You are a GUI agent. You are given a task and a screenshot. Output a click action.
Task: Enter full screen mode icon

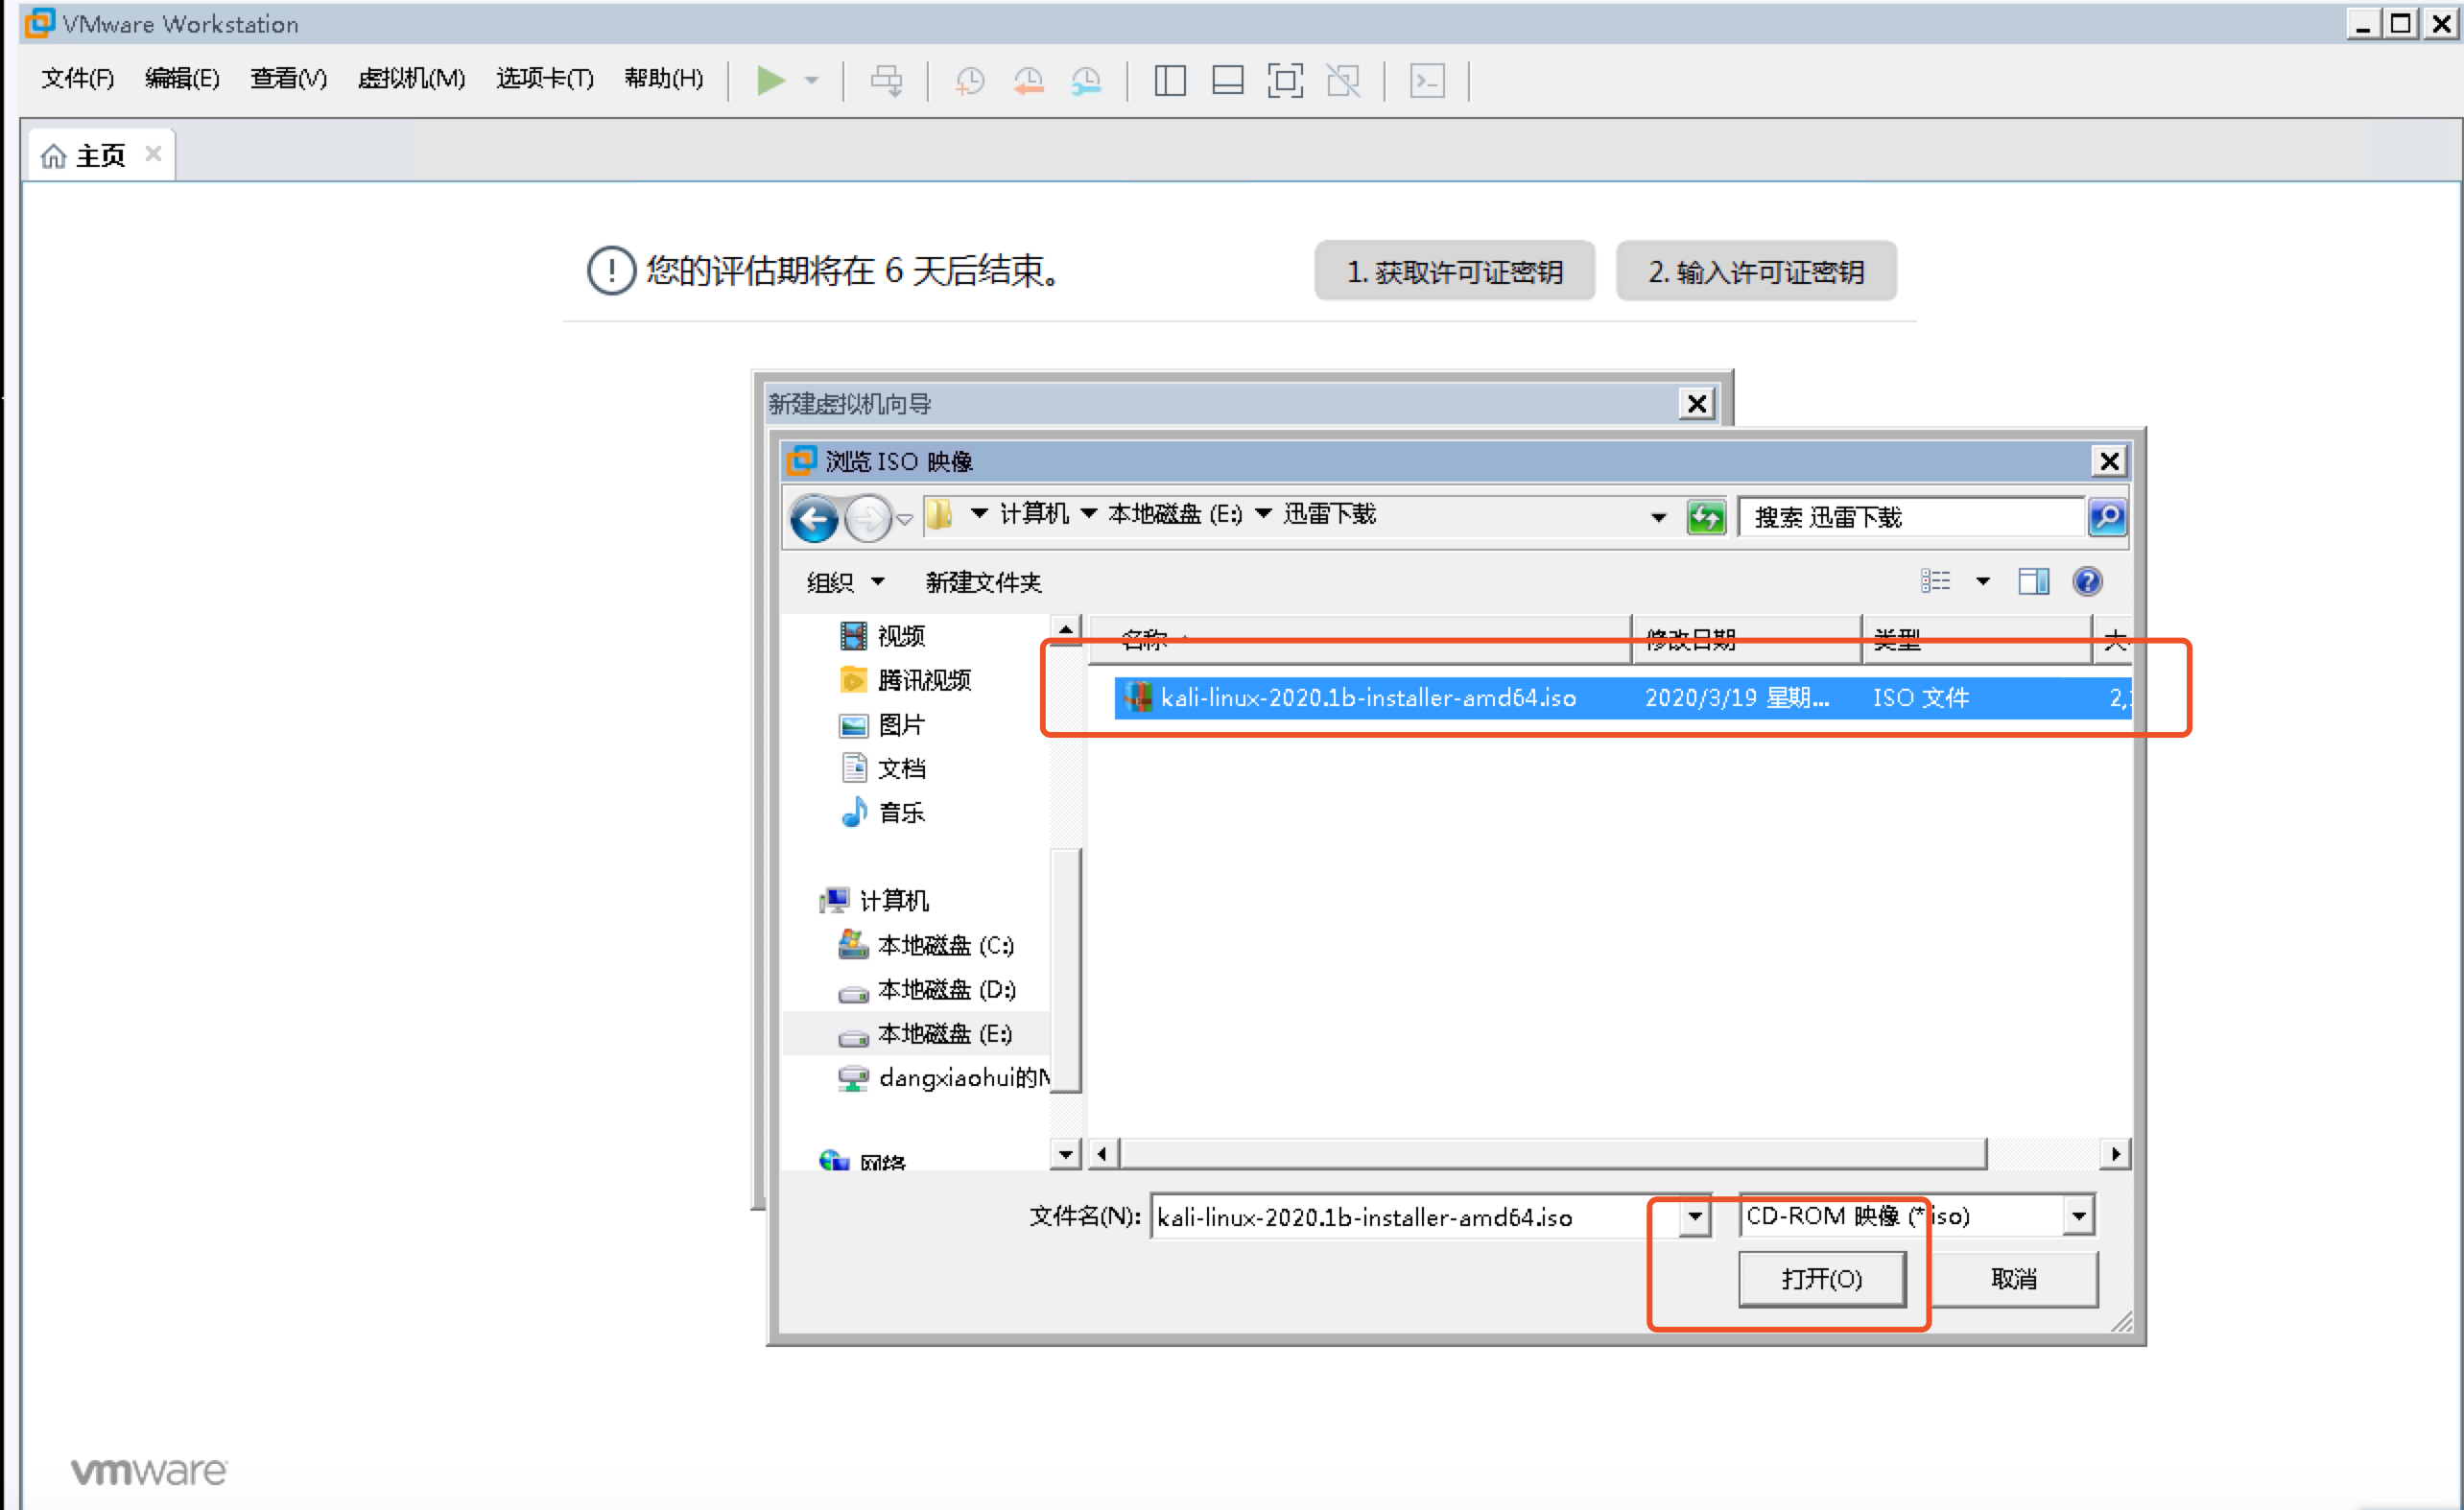click(1285, 80)
